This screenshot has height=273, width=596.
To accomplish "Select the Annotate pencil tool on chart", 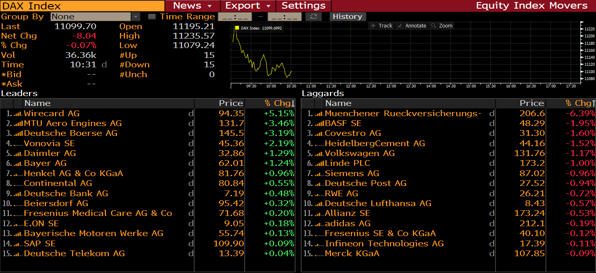I will [412, 25].
